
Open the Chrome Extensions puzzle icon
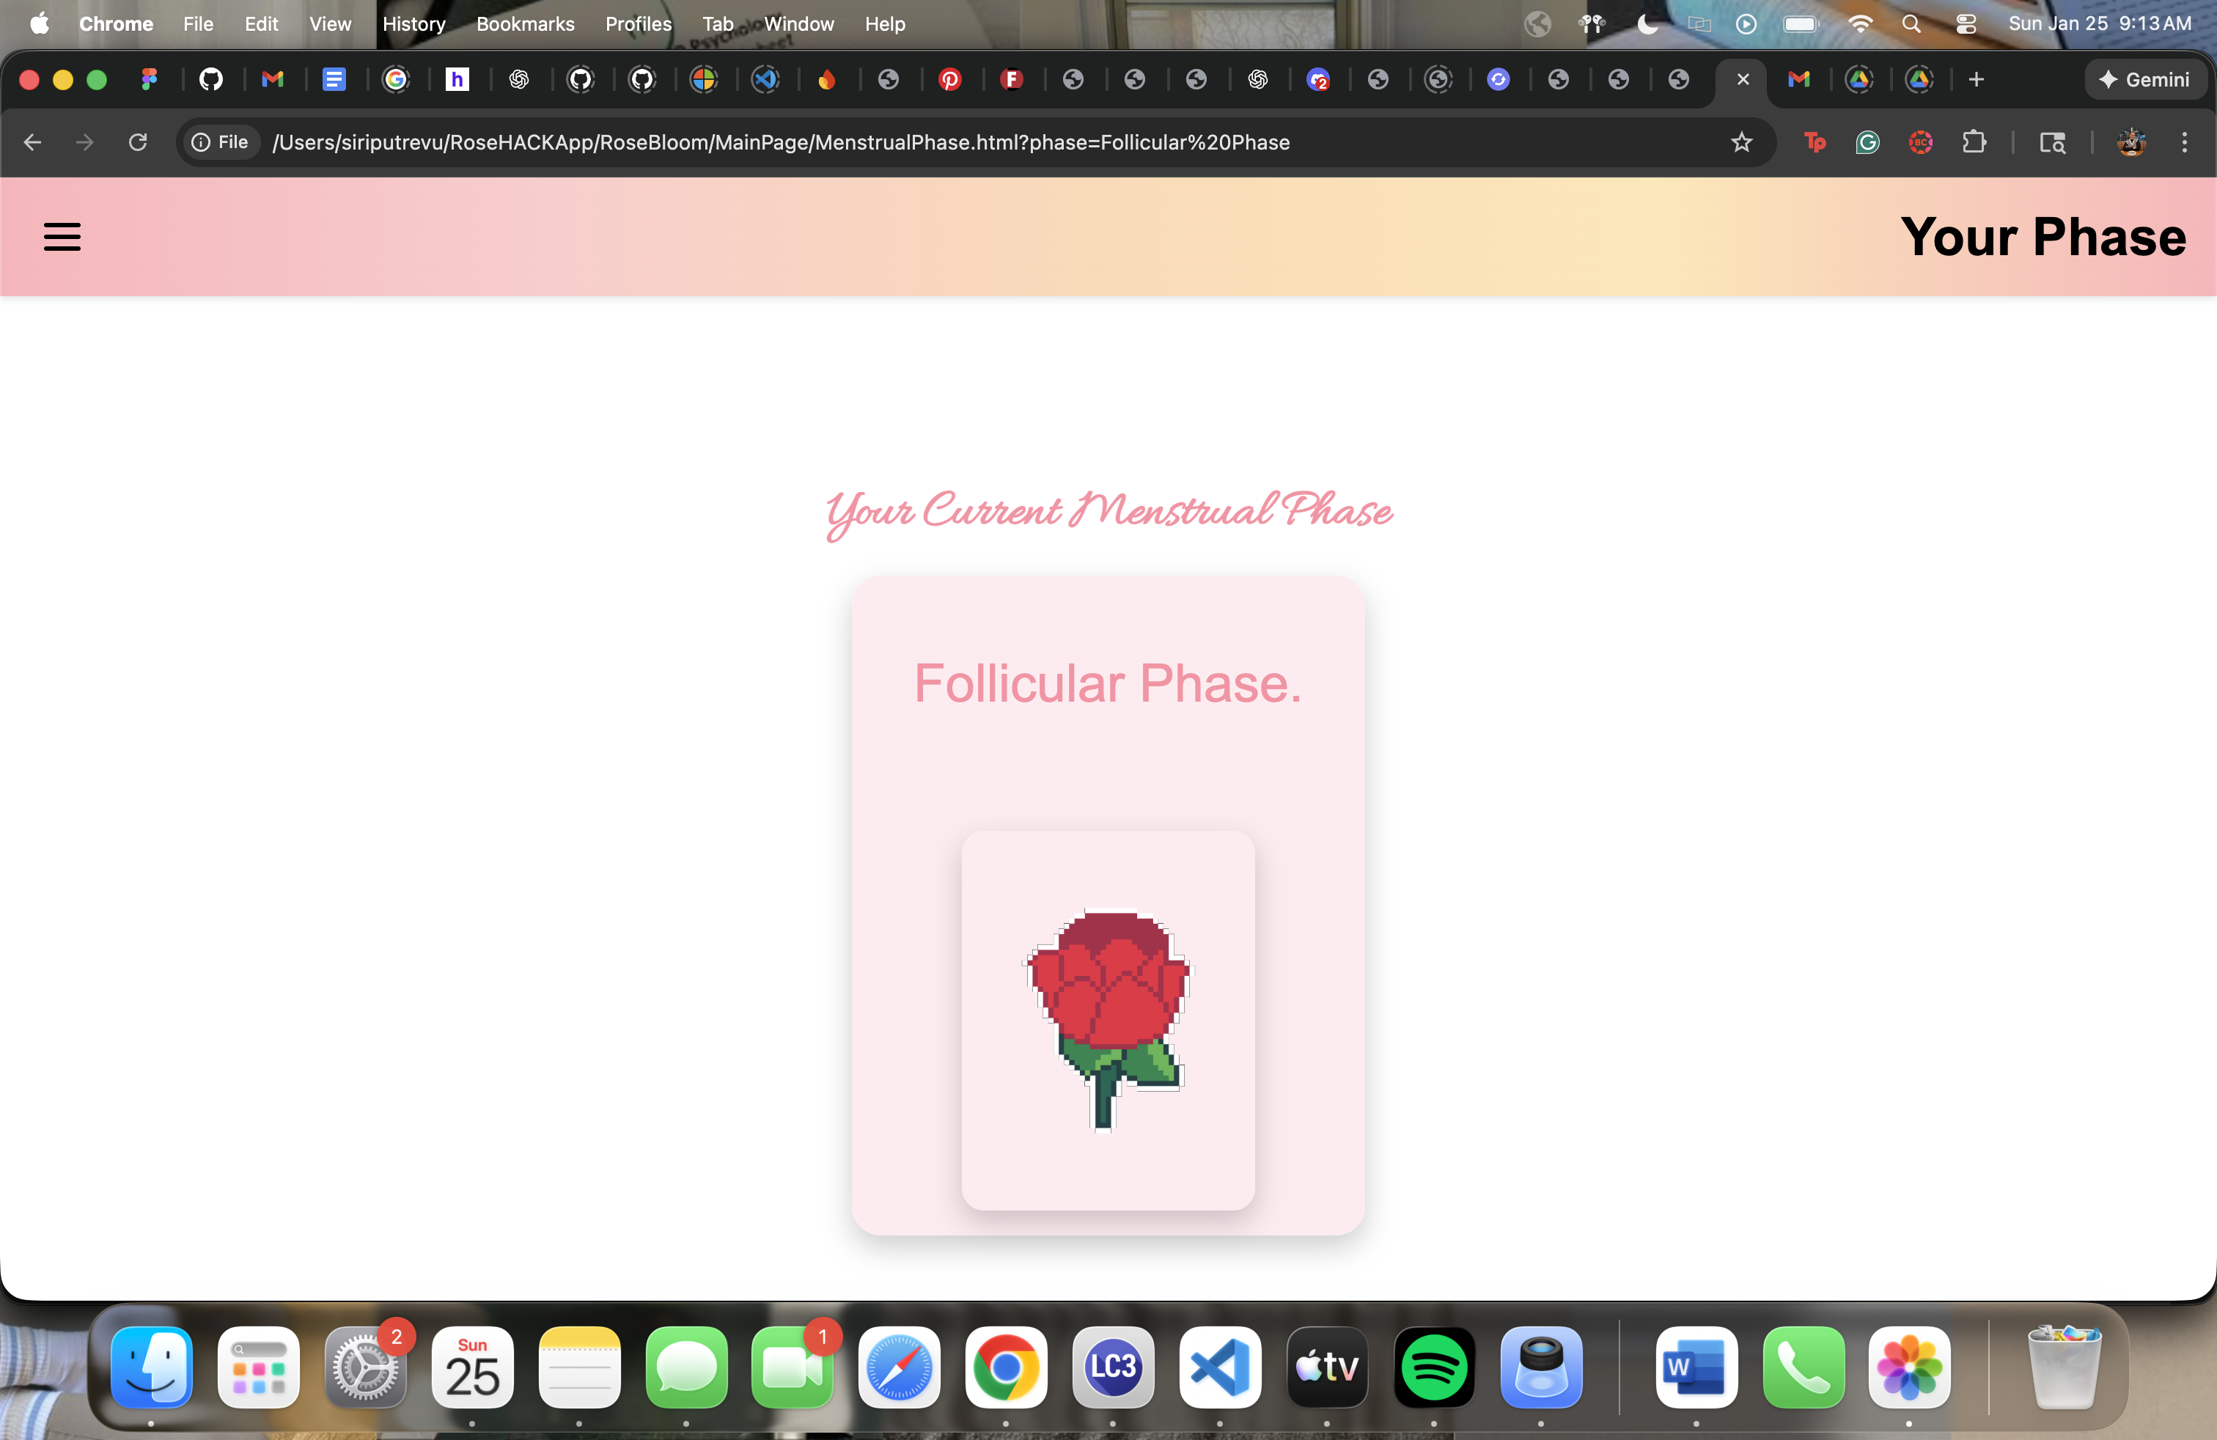click(x=1973, y=142)
